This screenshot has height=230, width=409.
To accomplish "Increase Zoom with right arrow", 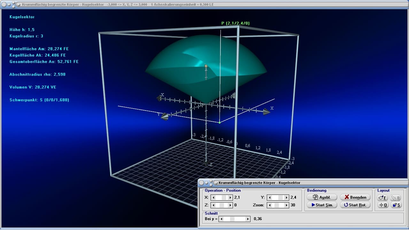I will tap(287, 205).
